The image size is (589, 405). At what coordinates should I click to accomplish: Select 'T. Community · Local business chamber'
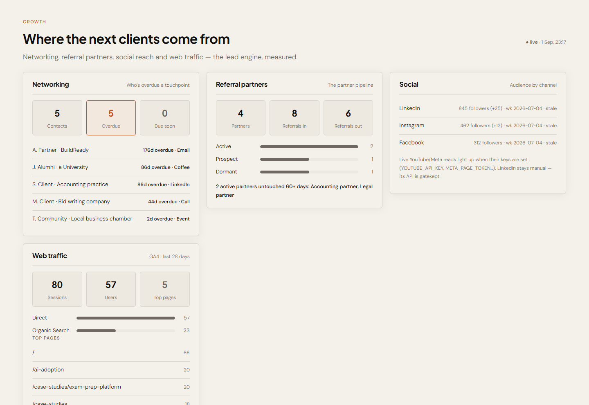click(x=82, y=219)
